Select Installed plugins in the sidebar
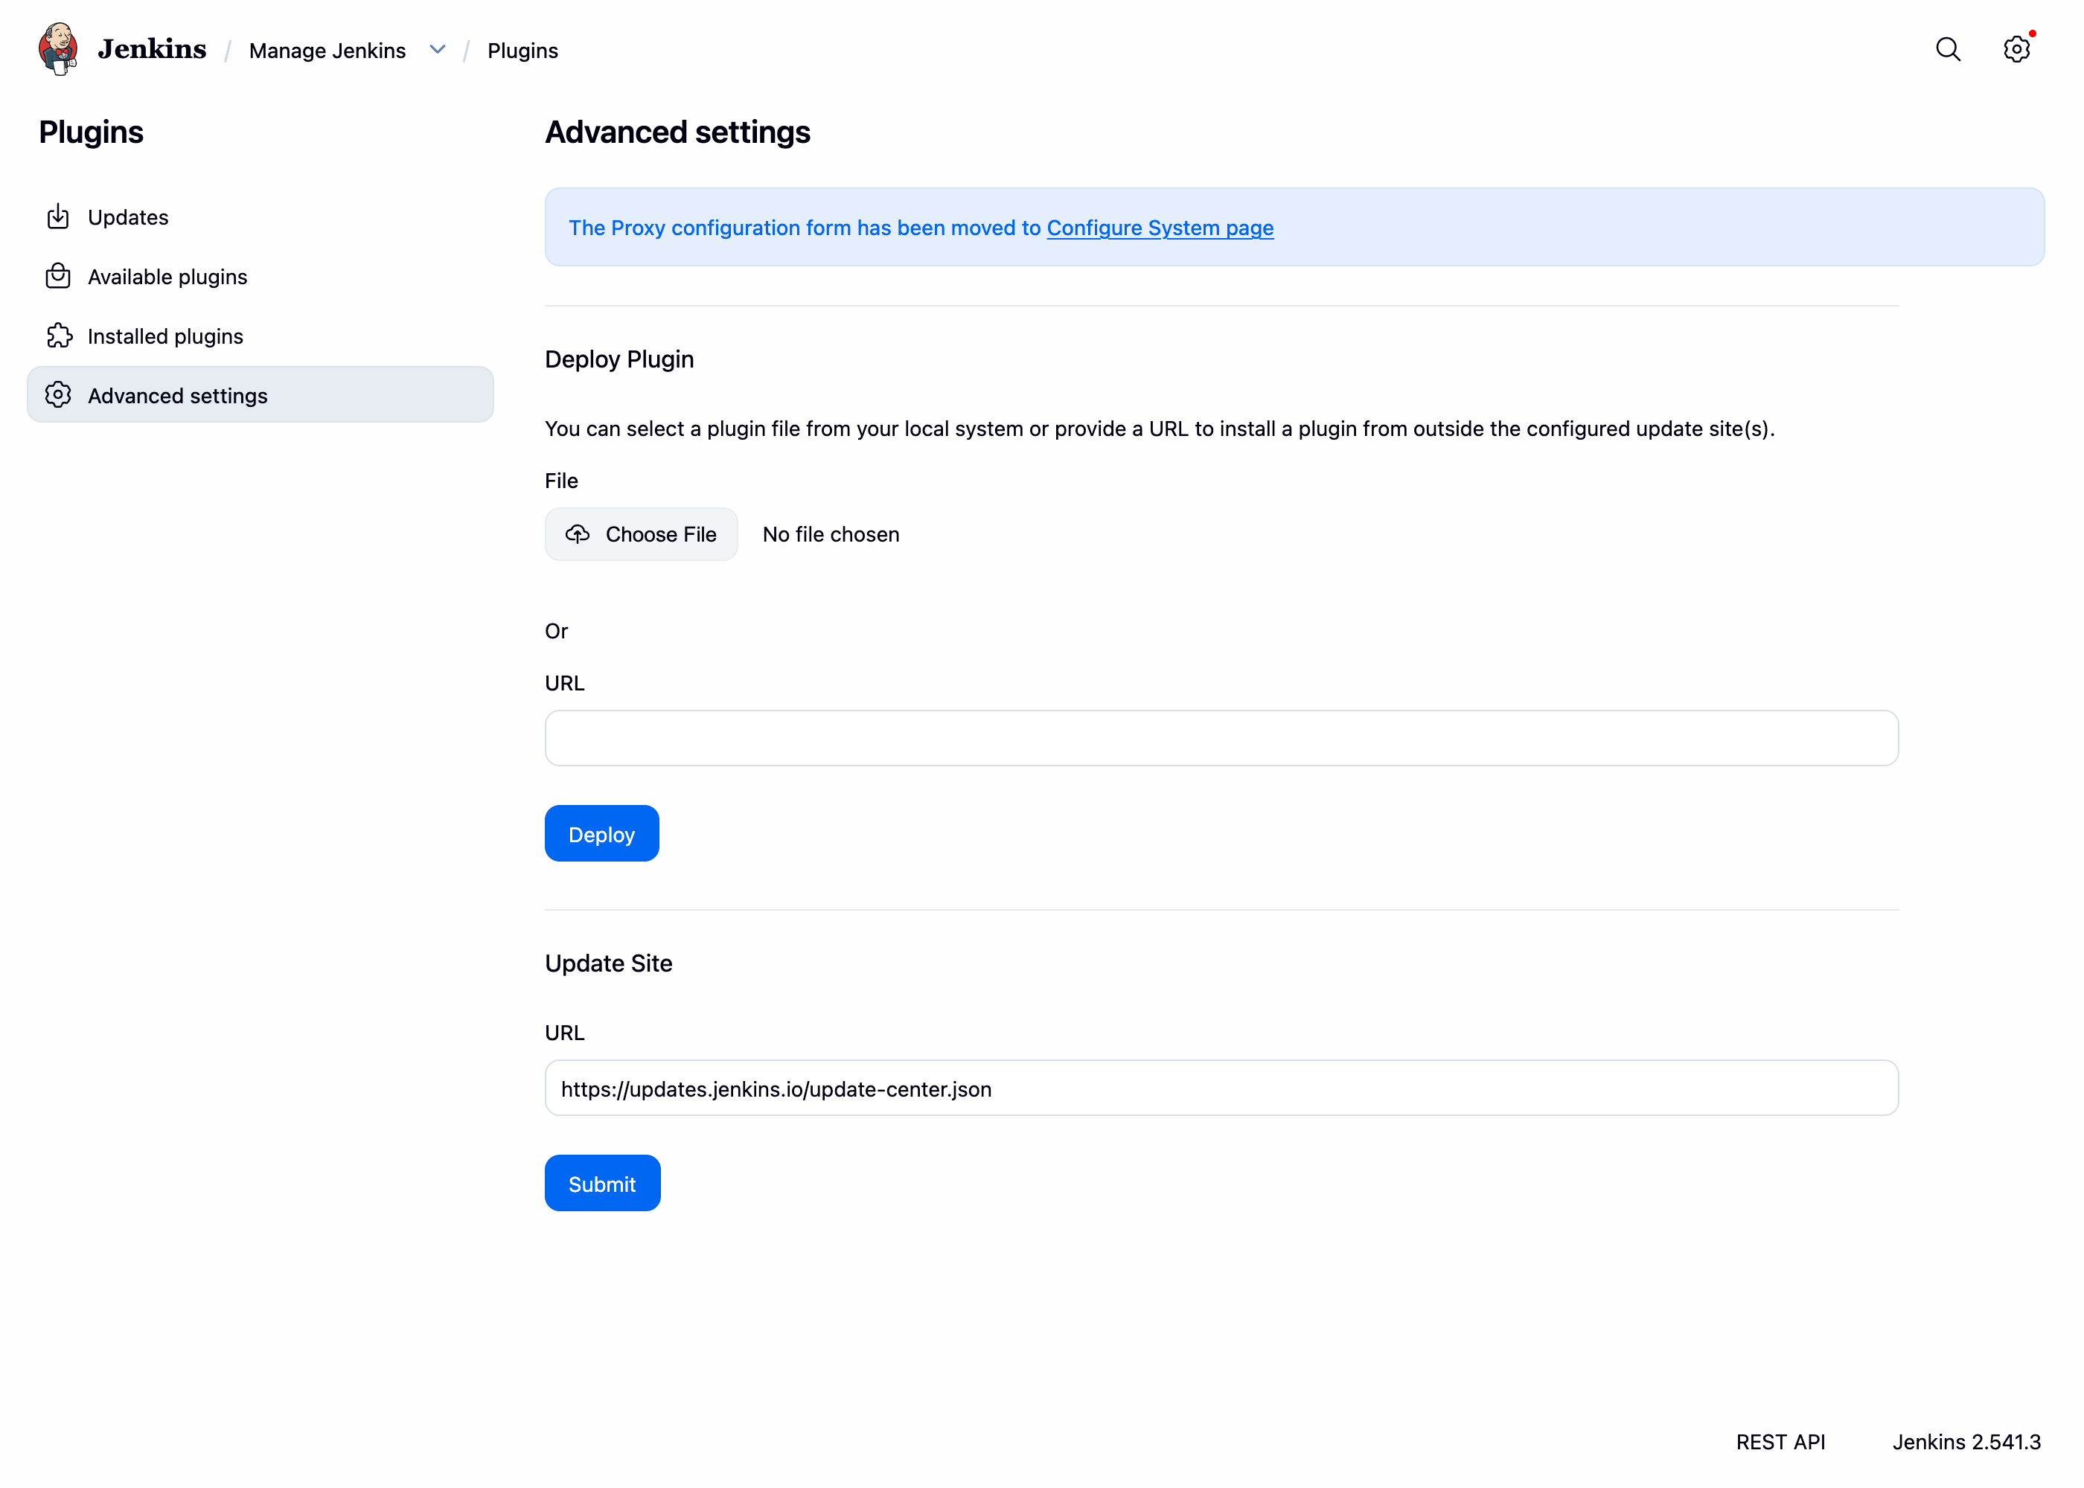Screen dimensions: 2084x1488 click(x=260, y=336)
